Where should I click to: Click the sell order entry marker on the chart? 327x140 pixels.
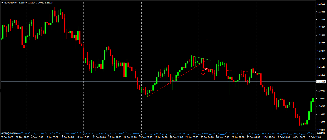coord(206,69)
